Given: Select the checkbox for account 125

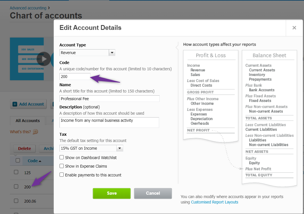Looking at the screenshot, I should click(x=16, y=172).
